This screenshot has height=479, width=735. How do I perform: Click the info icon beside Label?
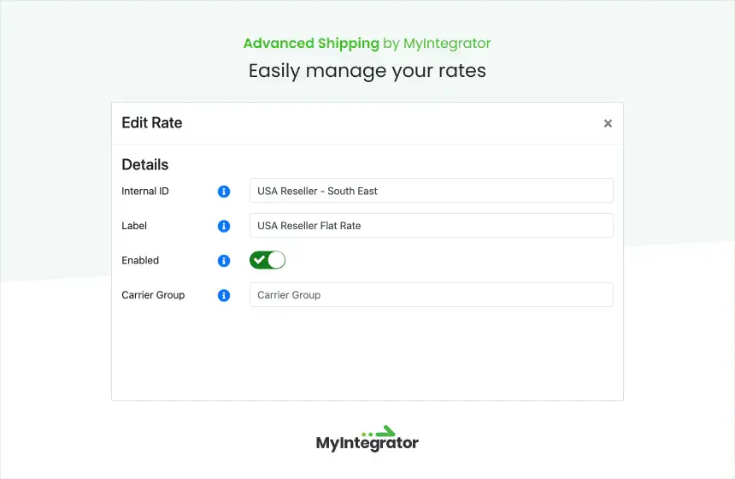click(x=224, y=226)
